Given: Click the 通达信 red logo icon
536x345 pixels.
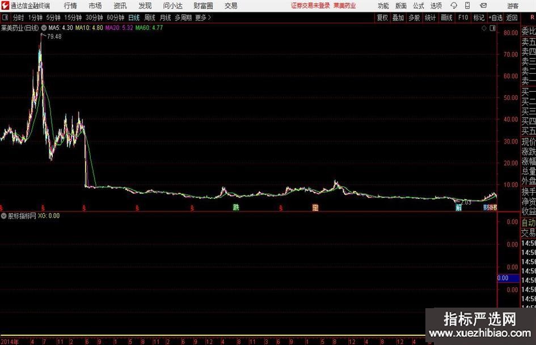Looking at the screenshot, I should click(5, 6).
